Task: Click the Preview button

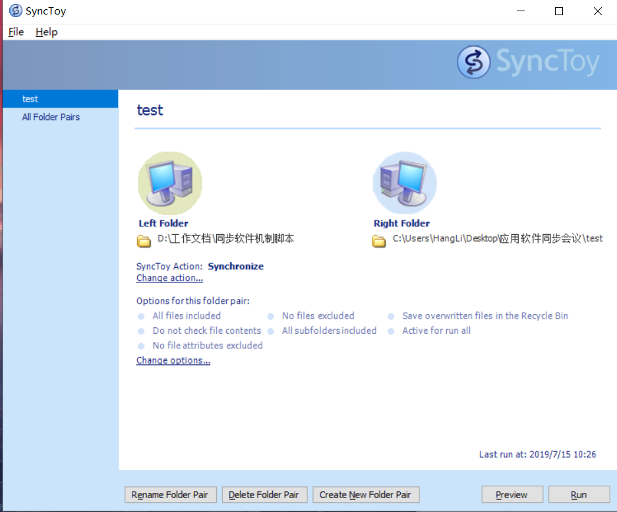Action: tap(512, 495)
